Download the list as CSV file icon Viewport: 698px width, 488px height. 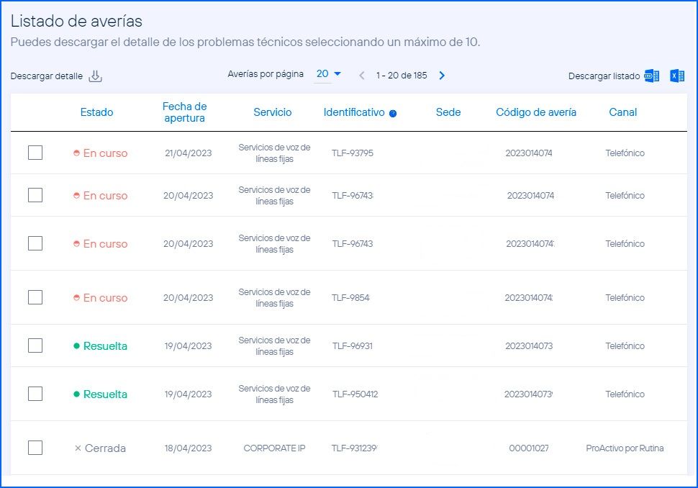[652, 76]
